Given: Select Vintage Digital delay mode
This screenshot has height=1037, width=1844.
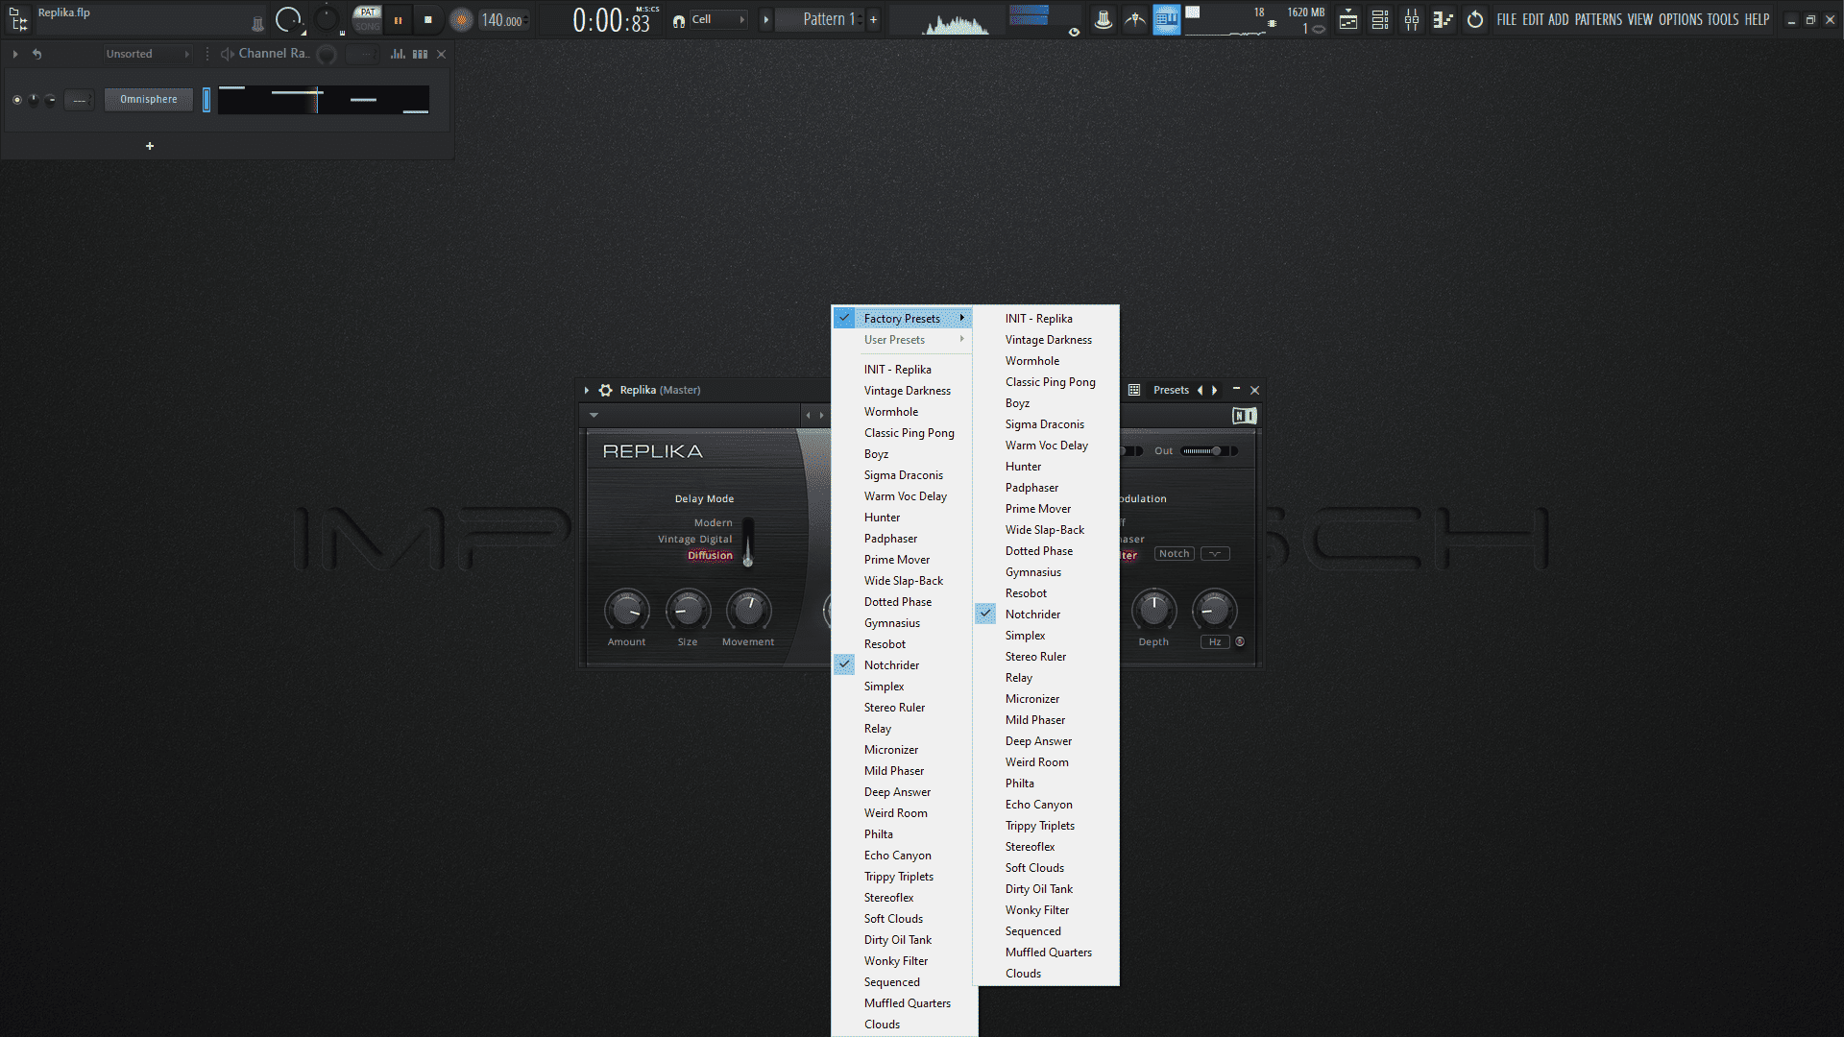Looking at the screenshot, I should pyautogui.click(x=694, y=540).
